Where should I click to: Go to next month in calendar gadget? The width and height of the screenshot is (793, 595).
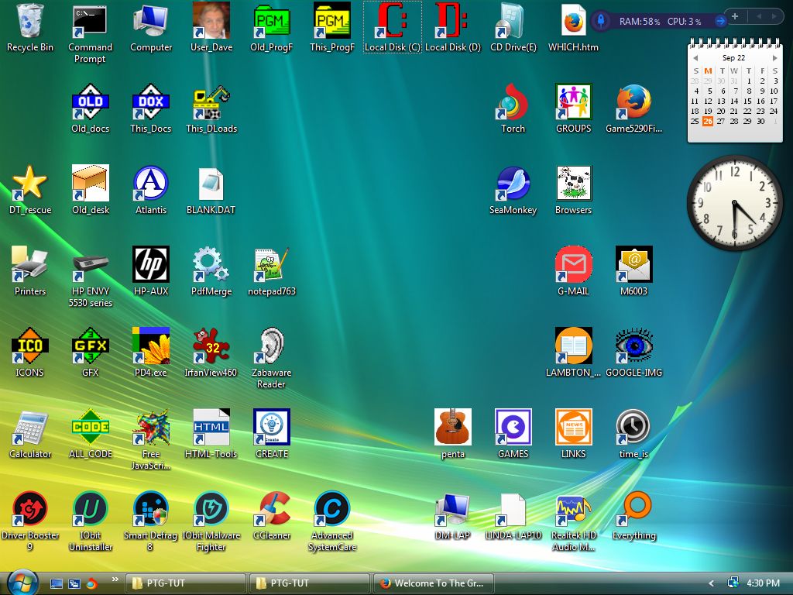774,57
